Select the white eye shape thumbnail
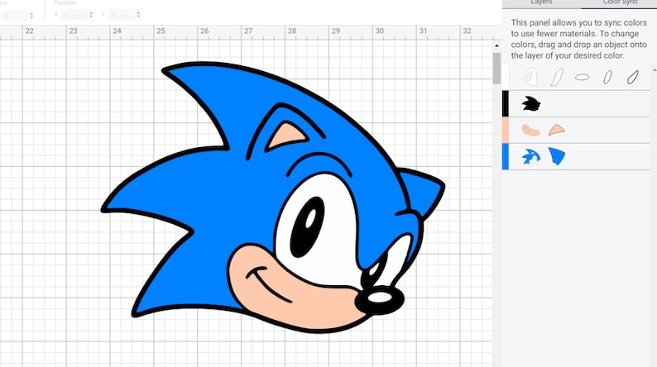This screenshot has width=657, height=367. click(531, 78)
